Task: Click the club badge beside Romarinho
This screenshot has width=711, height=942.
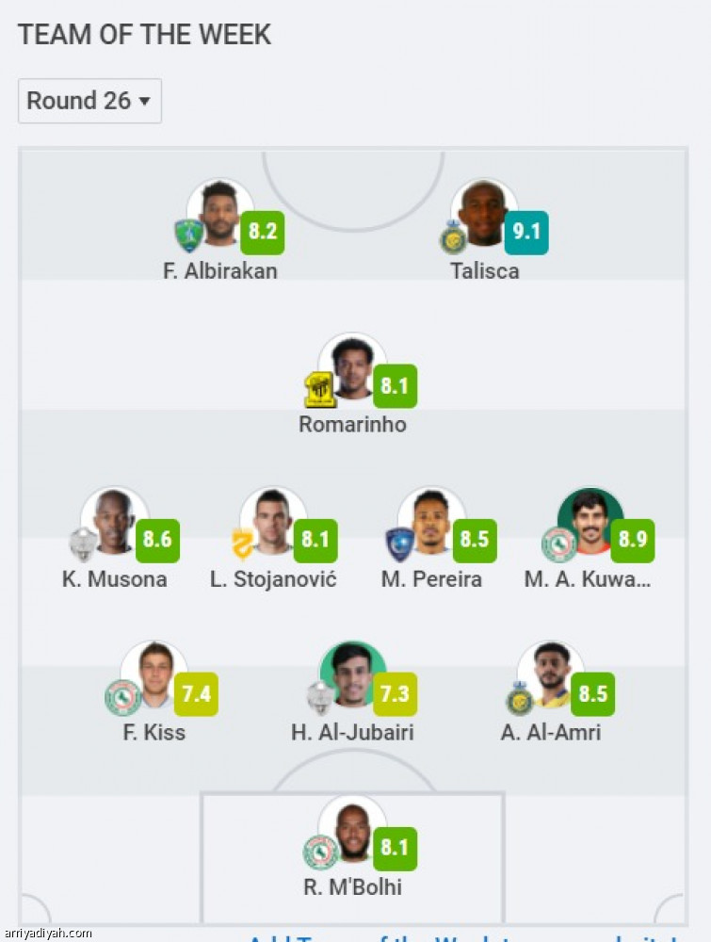Action: (320, 390)
